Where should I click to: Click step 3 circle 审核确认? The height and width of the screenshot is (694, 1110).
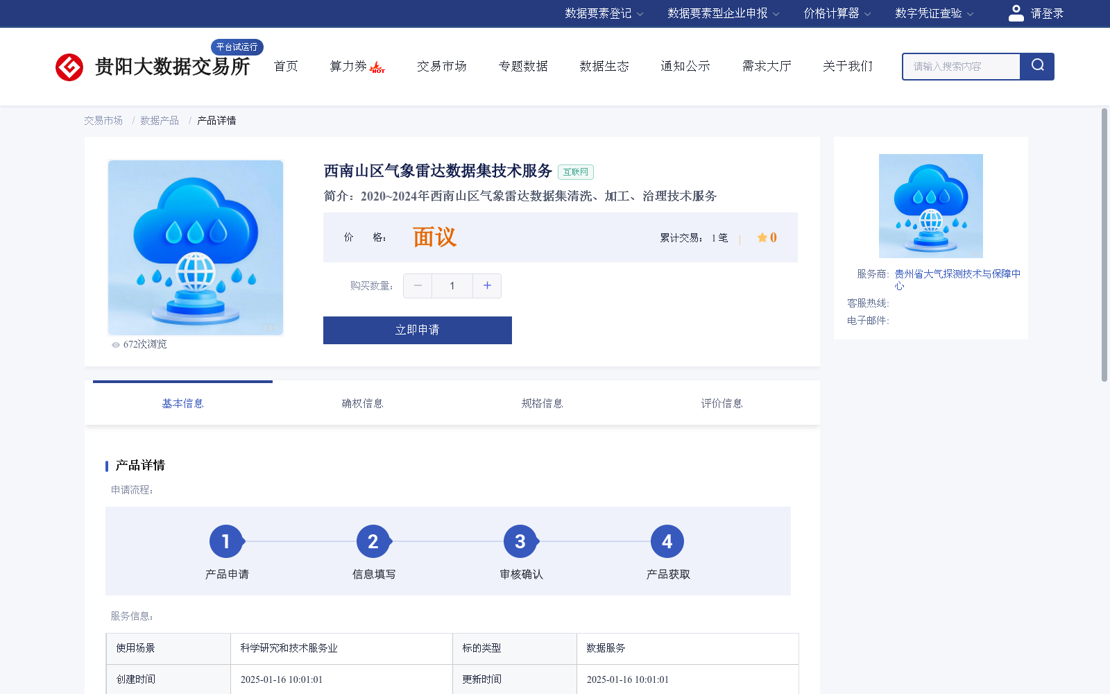[520, 541]
